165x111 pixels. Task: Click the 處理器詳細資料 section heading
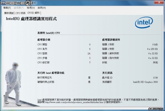pyautogui.click(x=111, y=40)
